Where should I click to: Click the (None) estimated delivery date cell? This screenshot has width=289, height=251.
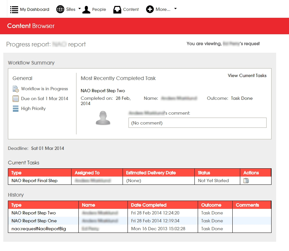159,181
